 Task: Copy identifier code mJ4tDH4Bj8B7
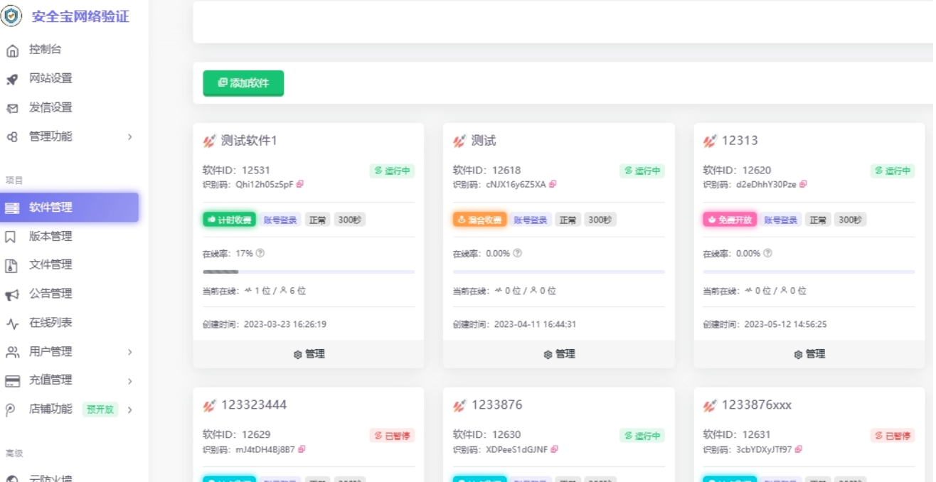tap(302, 449)
